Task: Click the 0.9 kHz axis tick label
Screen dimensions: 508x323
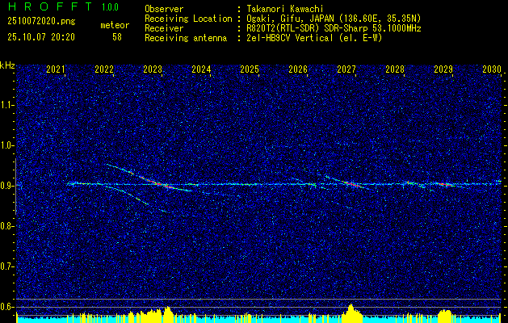Action: (7, 186)
